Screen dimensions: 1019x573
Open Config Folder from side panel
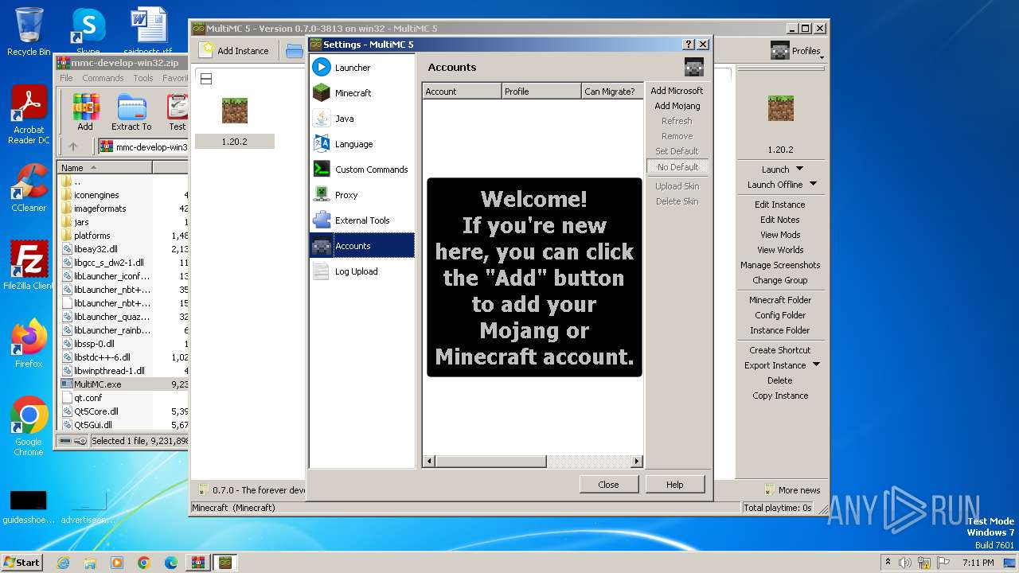[x=780, y=315]
